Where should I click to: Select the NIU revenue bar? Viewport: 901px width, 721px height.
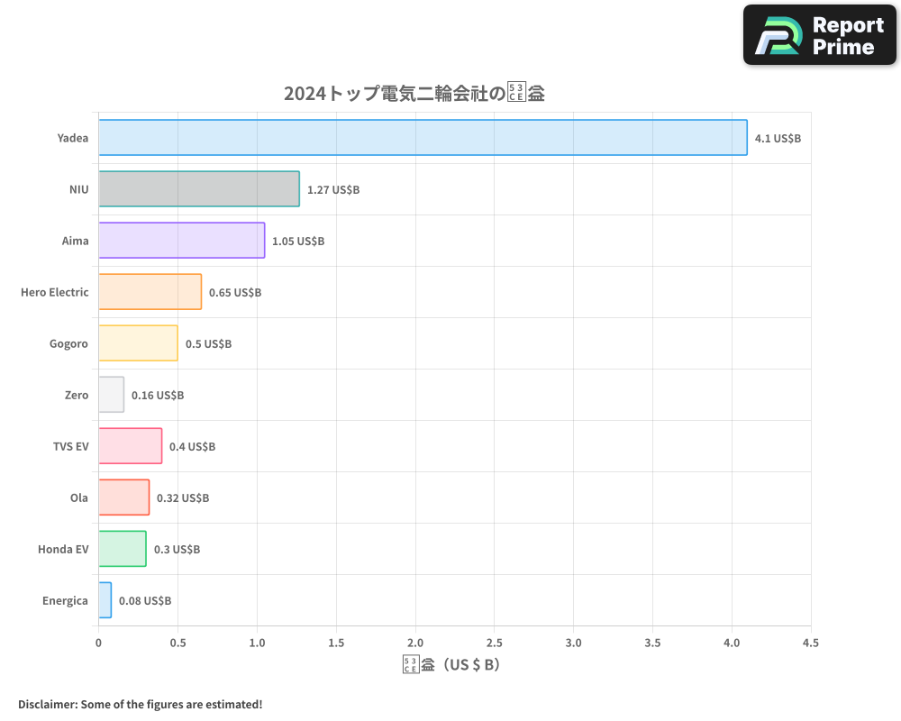pos(198,189)
